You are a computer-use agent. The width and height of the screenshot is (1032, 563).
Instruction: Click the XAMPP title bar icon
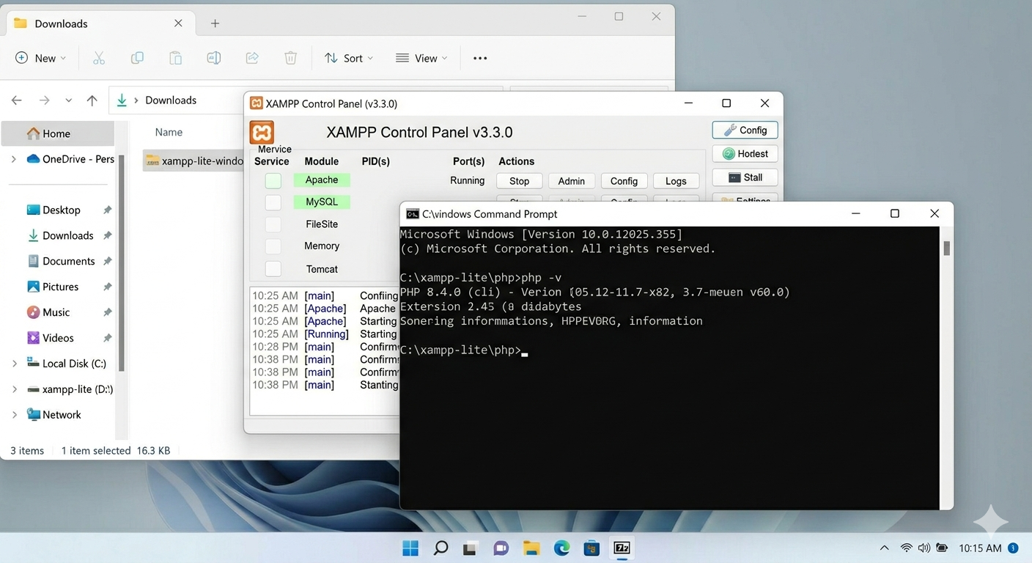tap(256, 103)
